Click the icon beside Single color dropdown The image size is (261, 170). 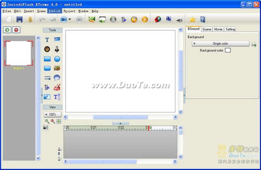coord(254,44)
